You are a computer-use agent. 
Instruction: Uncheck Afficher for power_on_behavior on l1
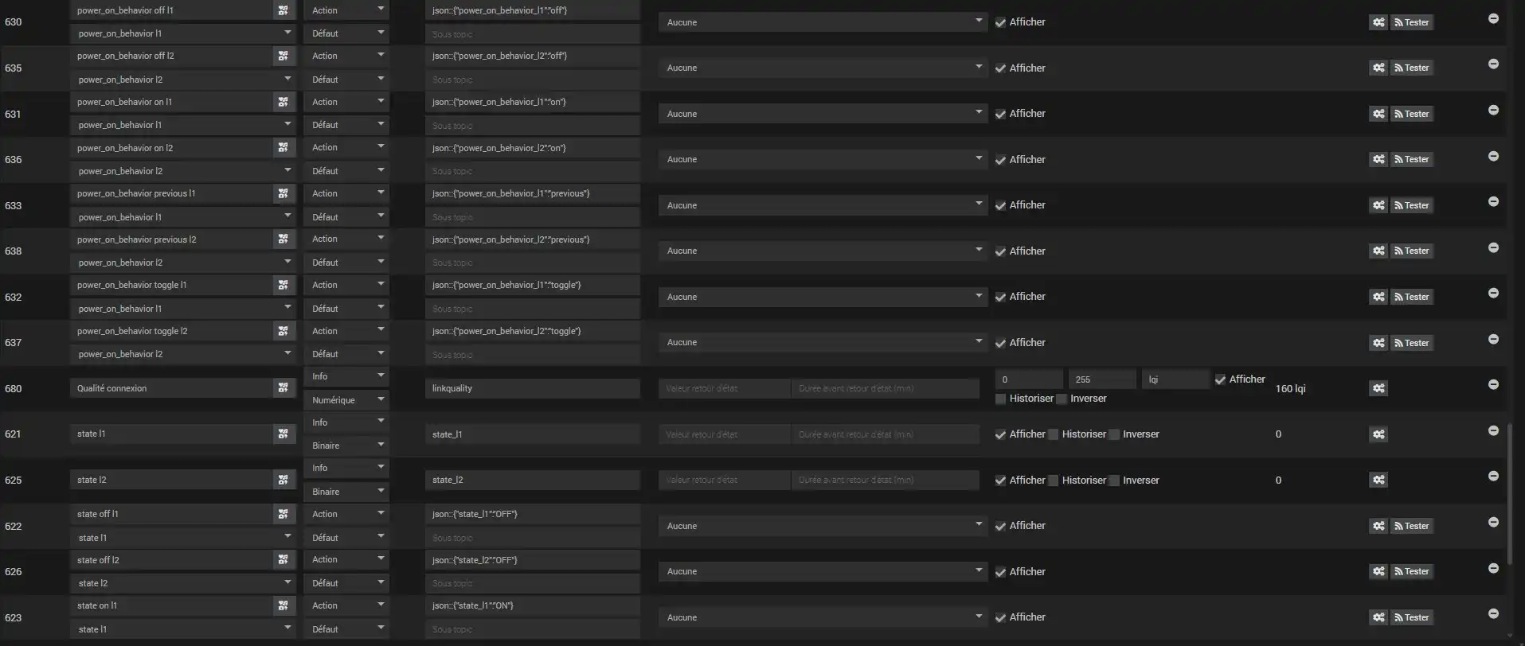pyautogui.click(x=1000, y=114)
